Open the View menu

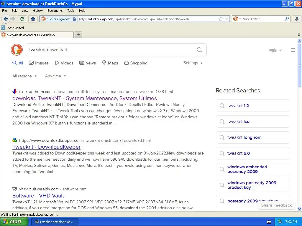(25, 11)
